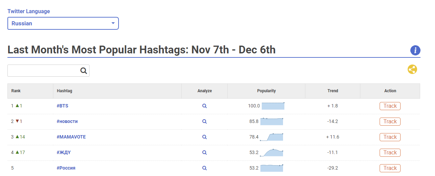Sort table by Rank column header
Viewport: 435px width, 176px height.
[16, 91]
